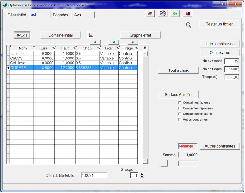Open the small chart icon button
The image size is (245, 193).
point(91,35)
